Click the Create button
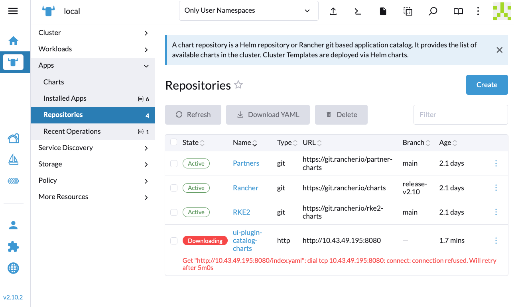 [x=486, y=85]
